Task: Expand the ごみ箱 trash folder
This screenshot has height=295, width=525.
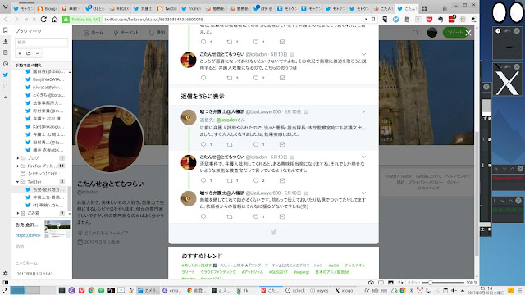Action: click(x=18, y=213)
